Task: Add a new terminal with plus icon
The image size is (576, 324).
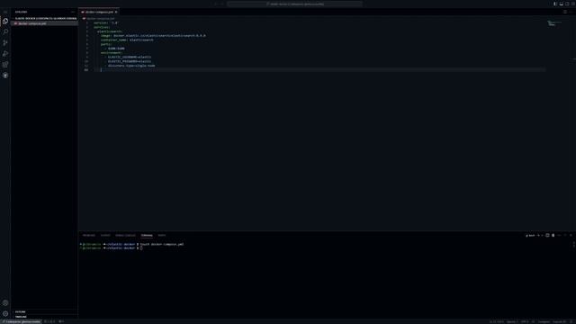Action: coord(538,236)
